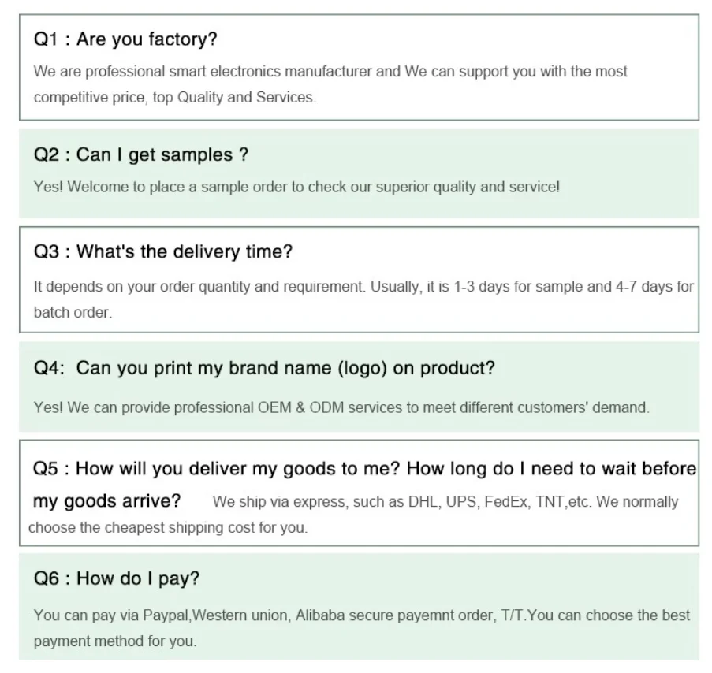Click the Q4 answer about OEM & ODM services
Screen dimensions: 712x673
point(341,407)
